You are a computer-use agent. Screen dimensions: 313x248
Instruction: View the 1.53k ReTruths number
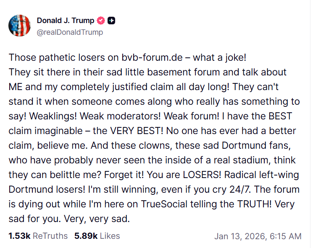pyautogui.click(x=19, y=236)
